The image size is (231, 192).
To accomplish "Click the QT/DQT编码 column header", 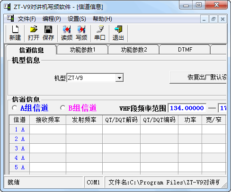I will coord(159,120).
